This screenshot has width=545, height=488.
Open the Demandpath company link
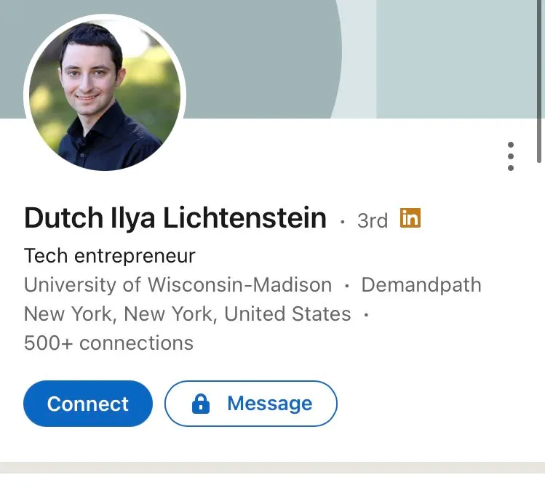(x=421, y=284)
